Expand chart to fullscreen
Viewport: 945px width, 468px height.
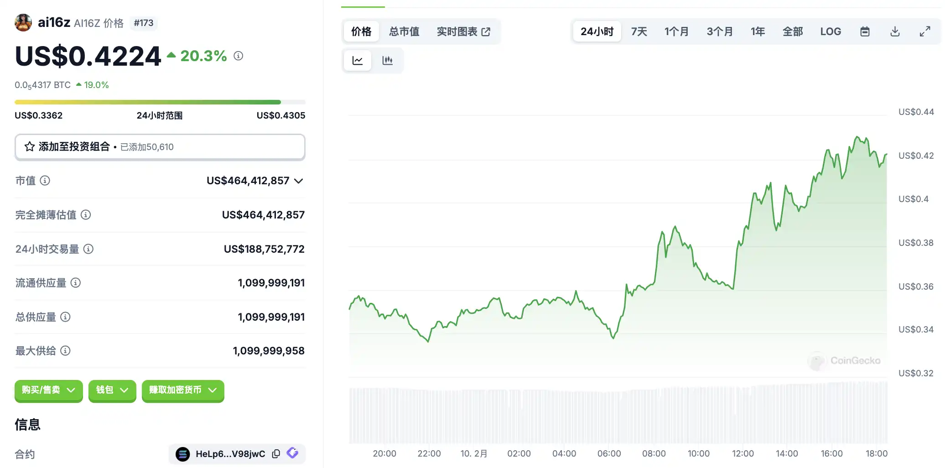pyautogui.click(x=924, y=31)
